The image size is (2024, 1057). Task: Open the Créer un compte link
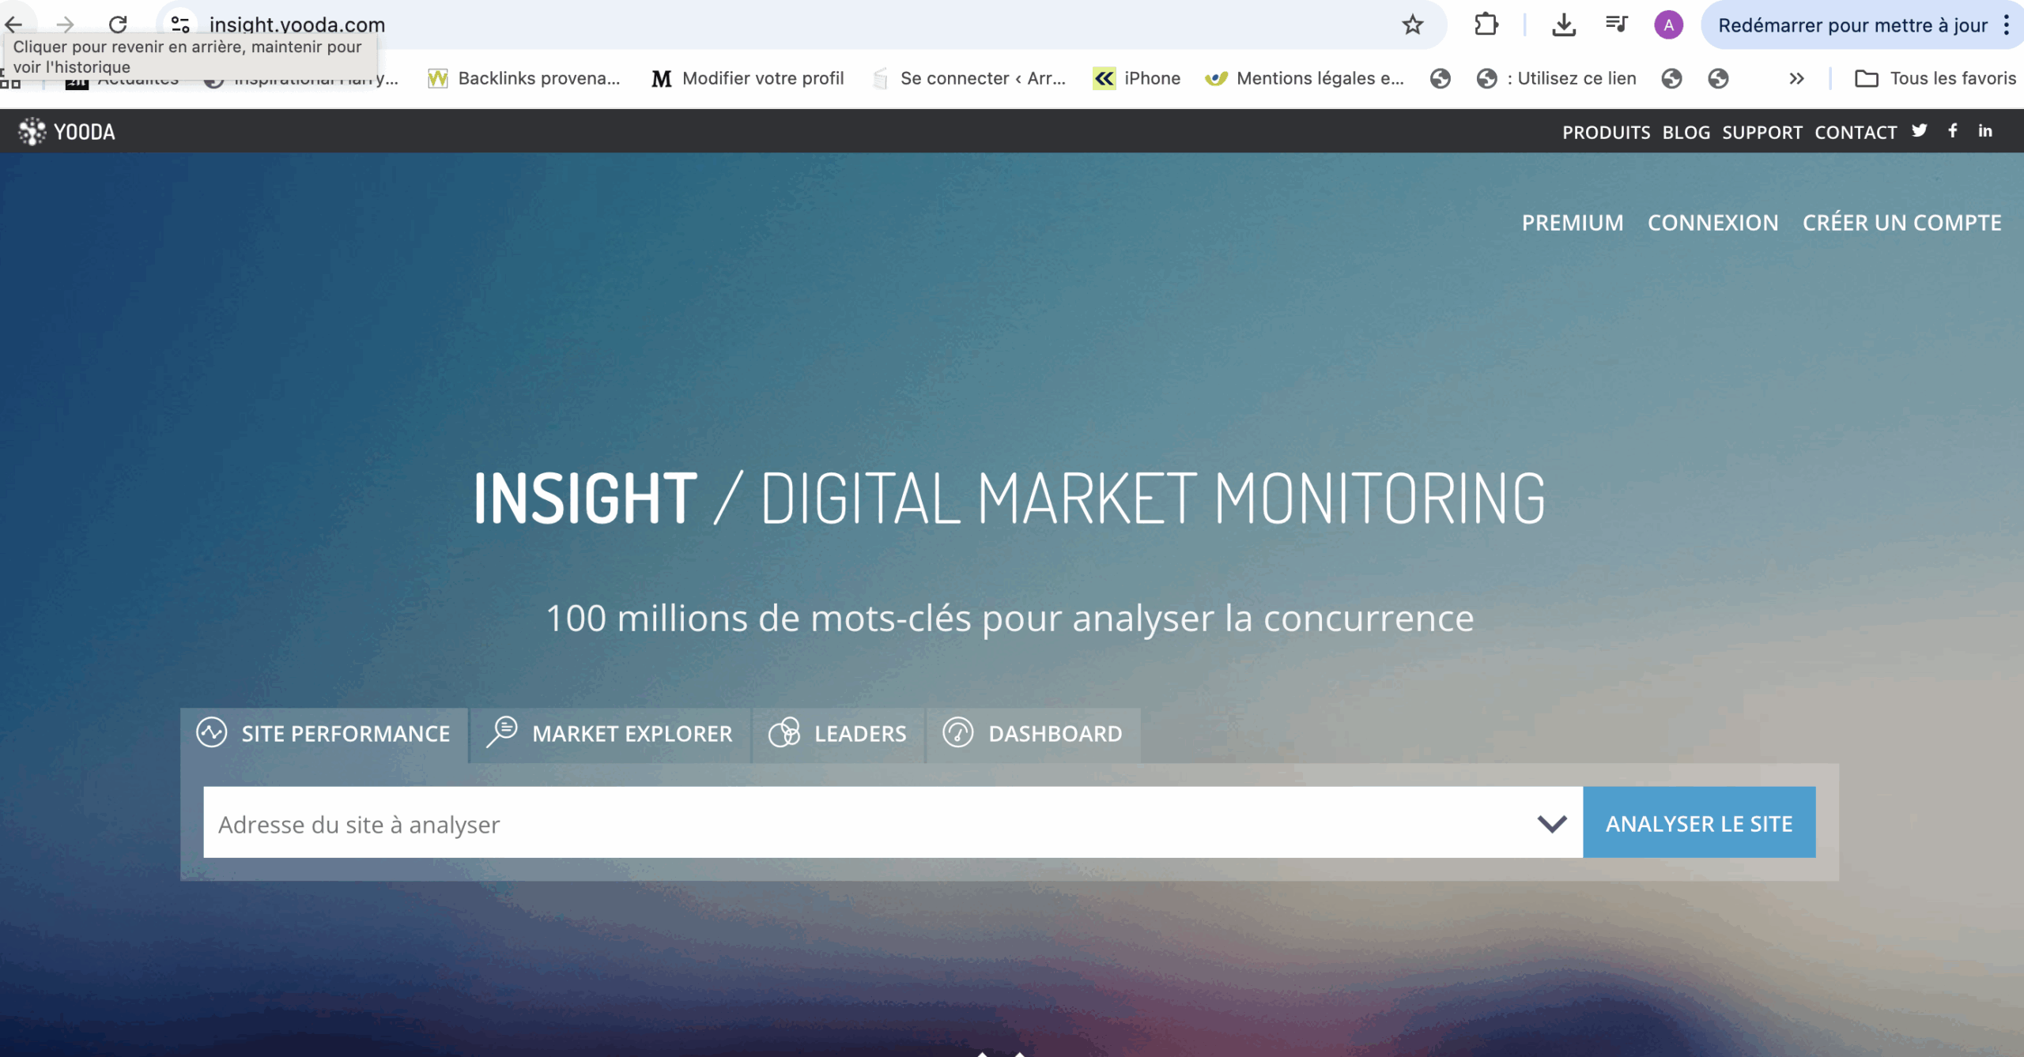point(1901,223)
